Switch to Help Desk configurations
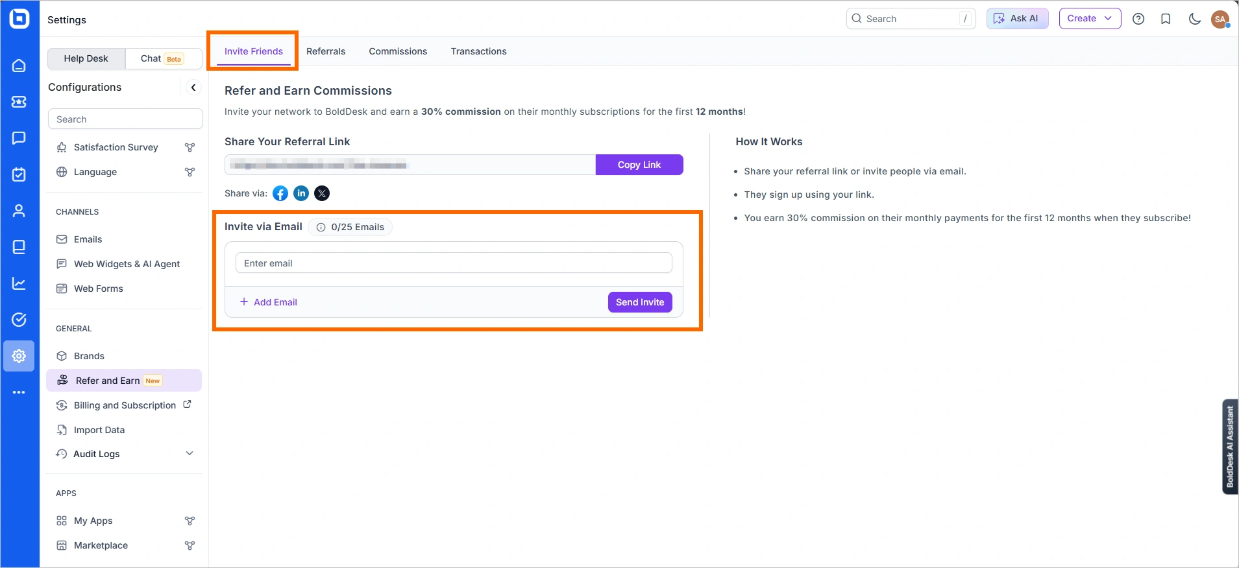The image size is (1239, 568). [86, 58]
